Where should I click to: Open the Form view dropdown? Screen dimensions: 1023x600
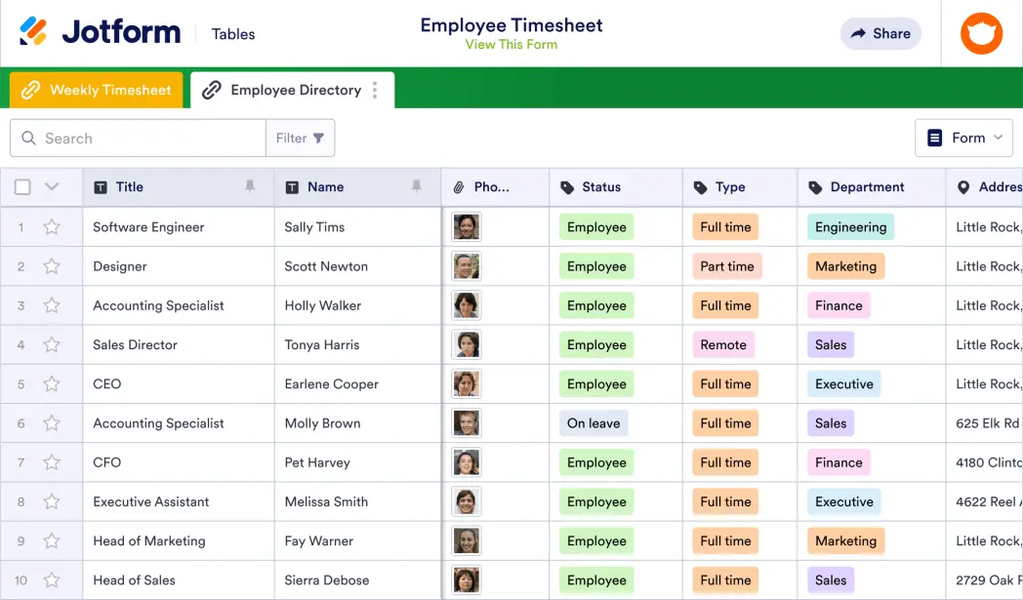coord(964,138)
